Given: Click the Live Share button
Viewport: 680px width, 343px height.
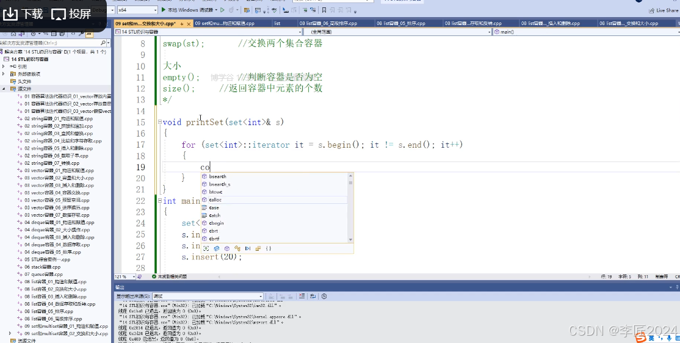Looking at the screenshot, I should tap(663, 10).
